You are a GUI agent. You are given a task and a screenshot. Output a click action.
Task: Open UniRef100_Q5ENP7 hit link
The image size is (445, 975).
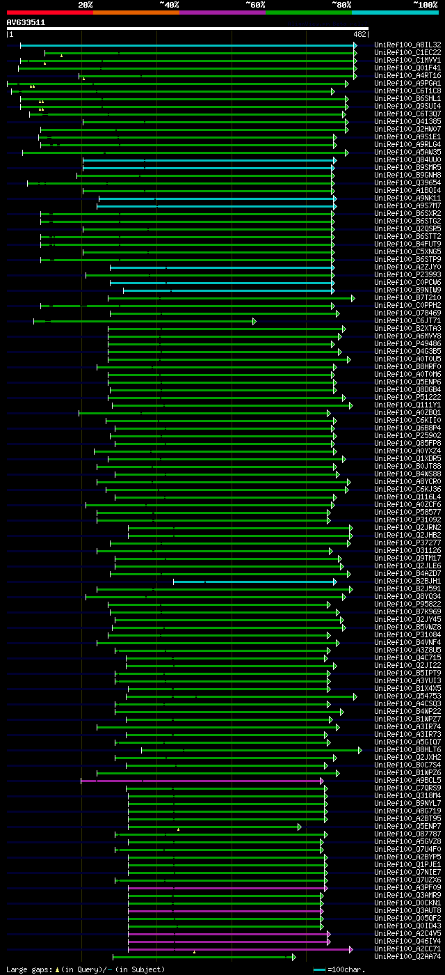pos(407,826)
